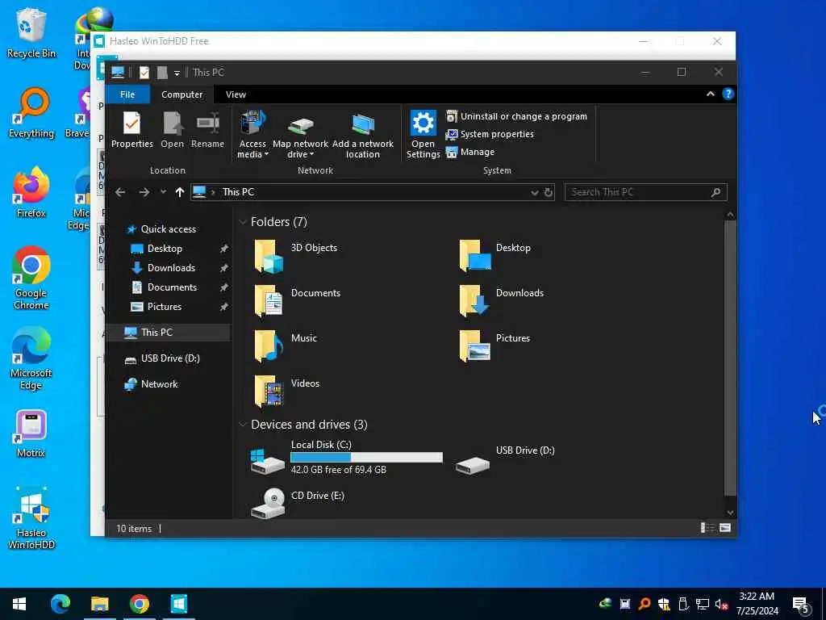Click the muted volume tray icon
Viewport: 826px width, 620px height.
(720, 605)
